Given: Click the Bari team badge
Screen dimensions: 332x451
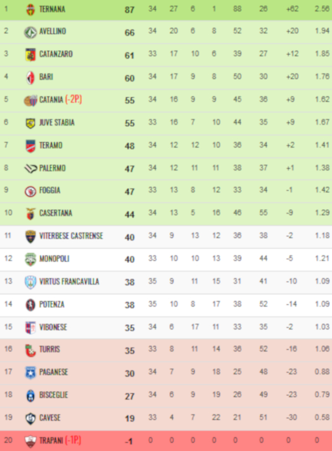Looking at the screenshot, I should click(x=30, y=77).
